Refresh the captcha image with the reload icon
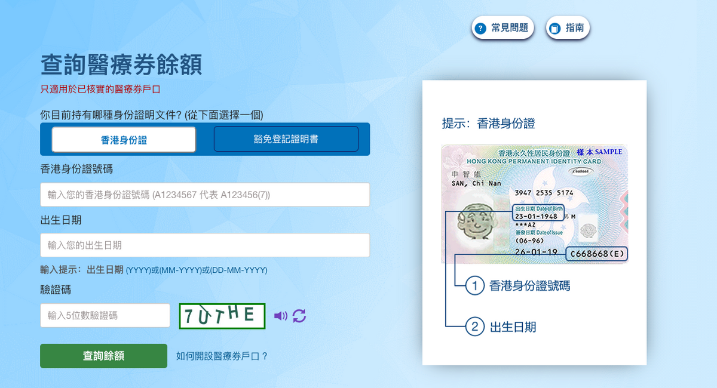Viewport: 717px width, 388px height. (x=299, y=316)
